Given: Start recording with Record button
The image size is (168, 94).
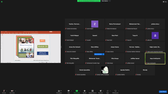Looking at the screenshot, I should (85, 91).
